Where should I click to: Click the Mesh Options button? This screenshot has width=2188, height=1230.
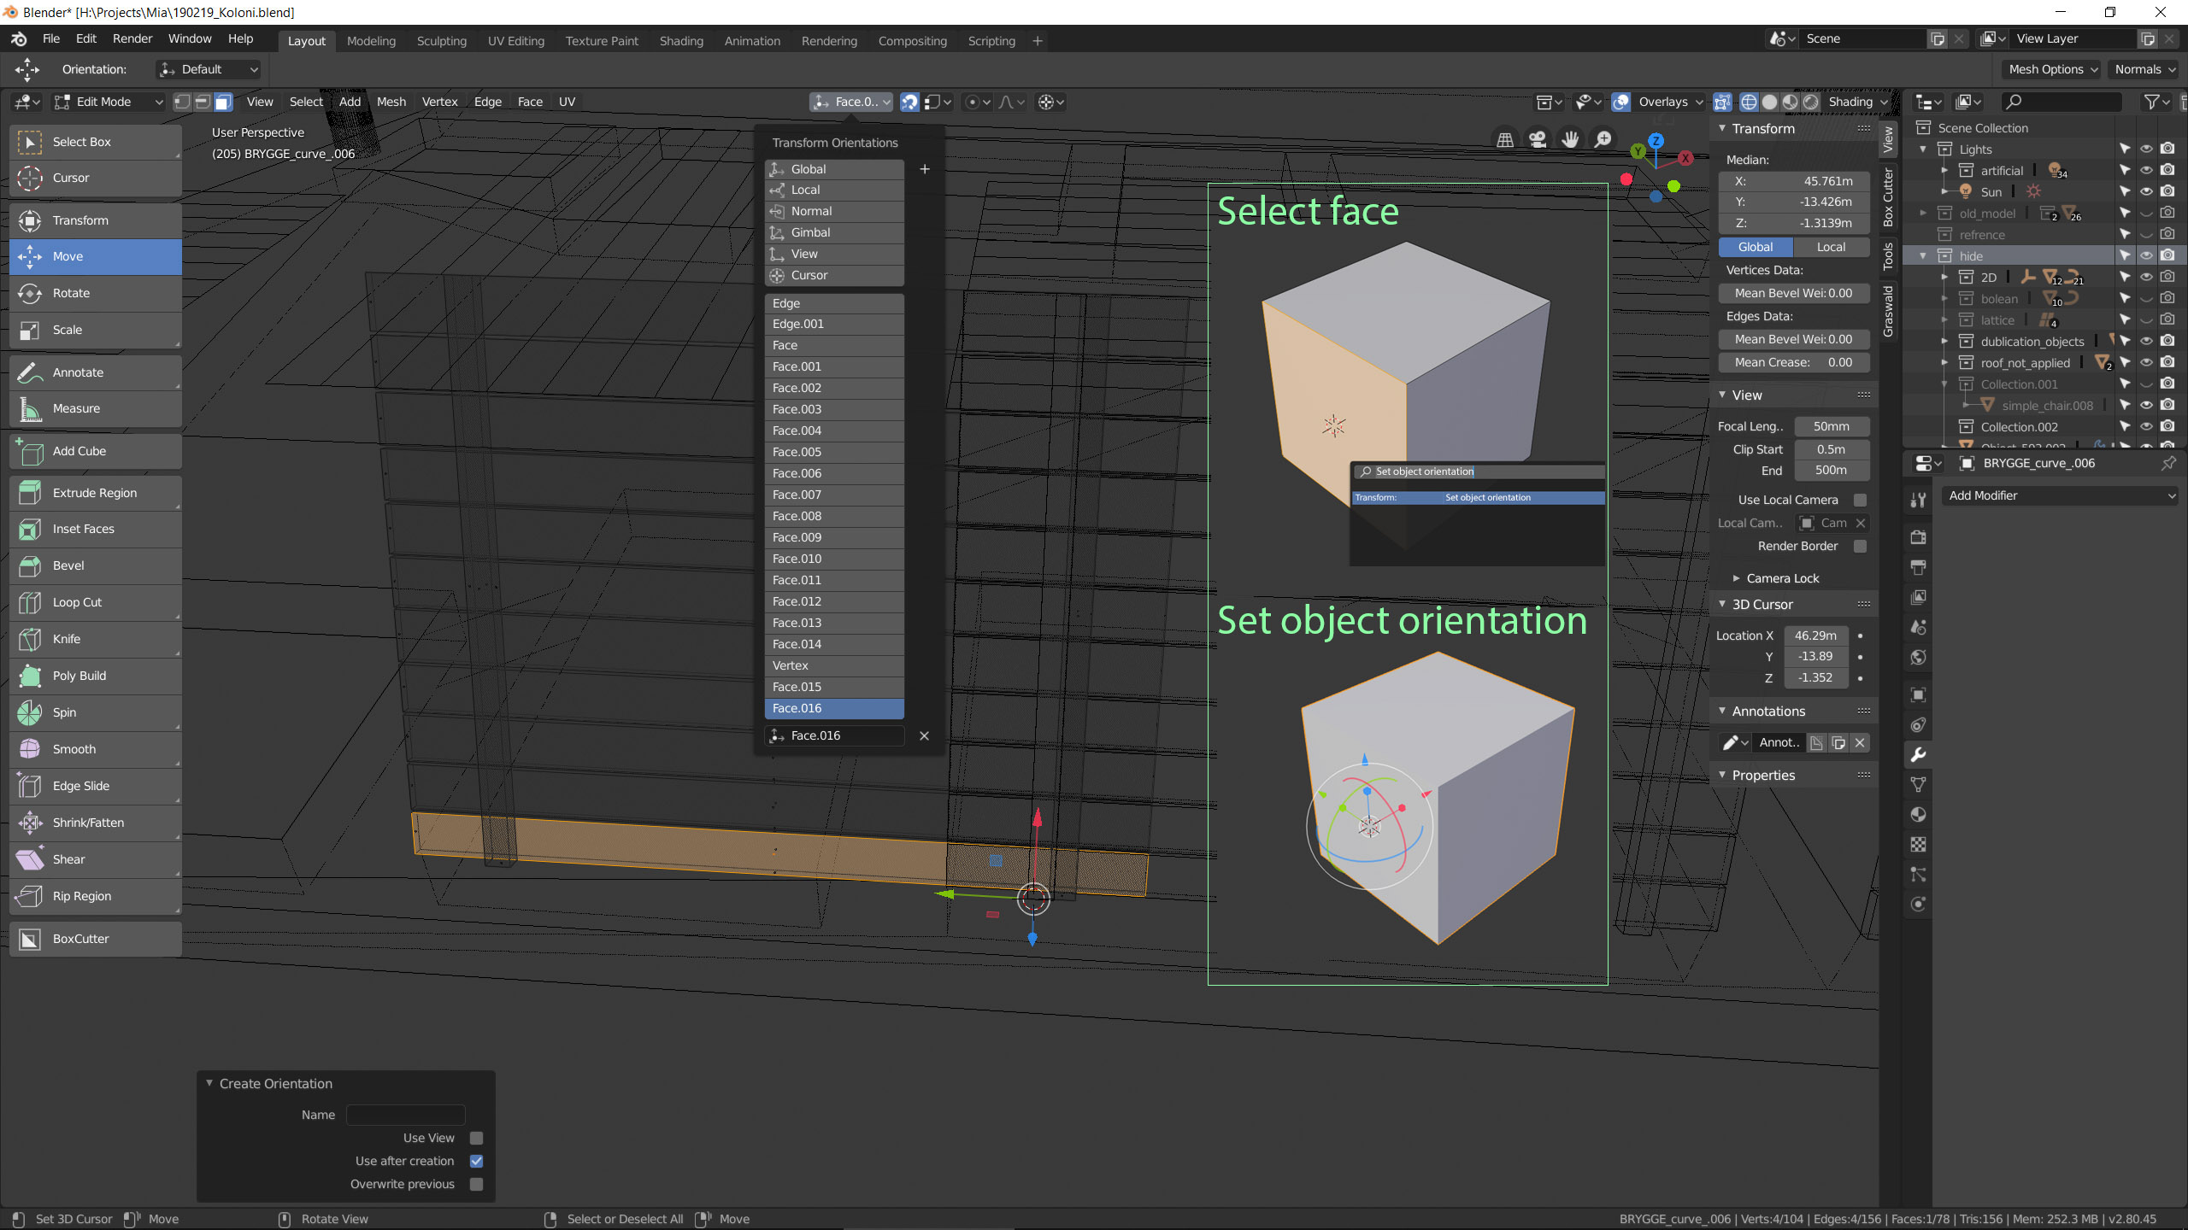(2051, 69)
